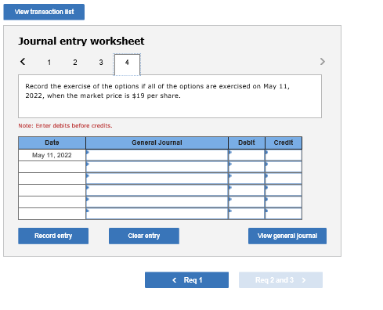Click Credit field in third row
Screen dimensions: 383x310
coord(284,178)
